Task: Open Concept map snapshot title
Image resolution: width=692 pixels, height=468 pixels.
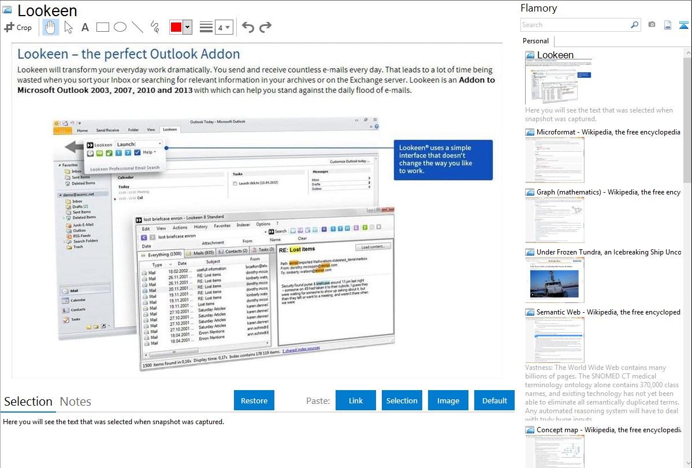Action: click(x=608, y=429)
